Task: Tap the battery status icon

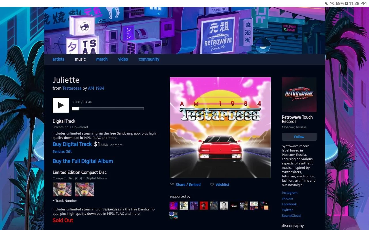Action: coord(347,3)
